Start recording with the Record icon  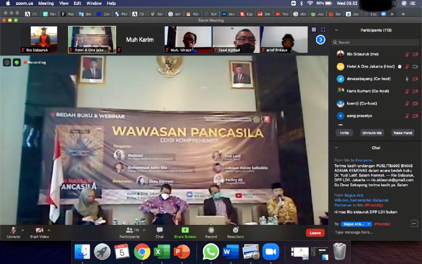tap(211, 230)
